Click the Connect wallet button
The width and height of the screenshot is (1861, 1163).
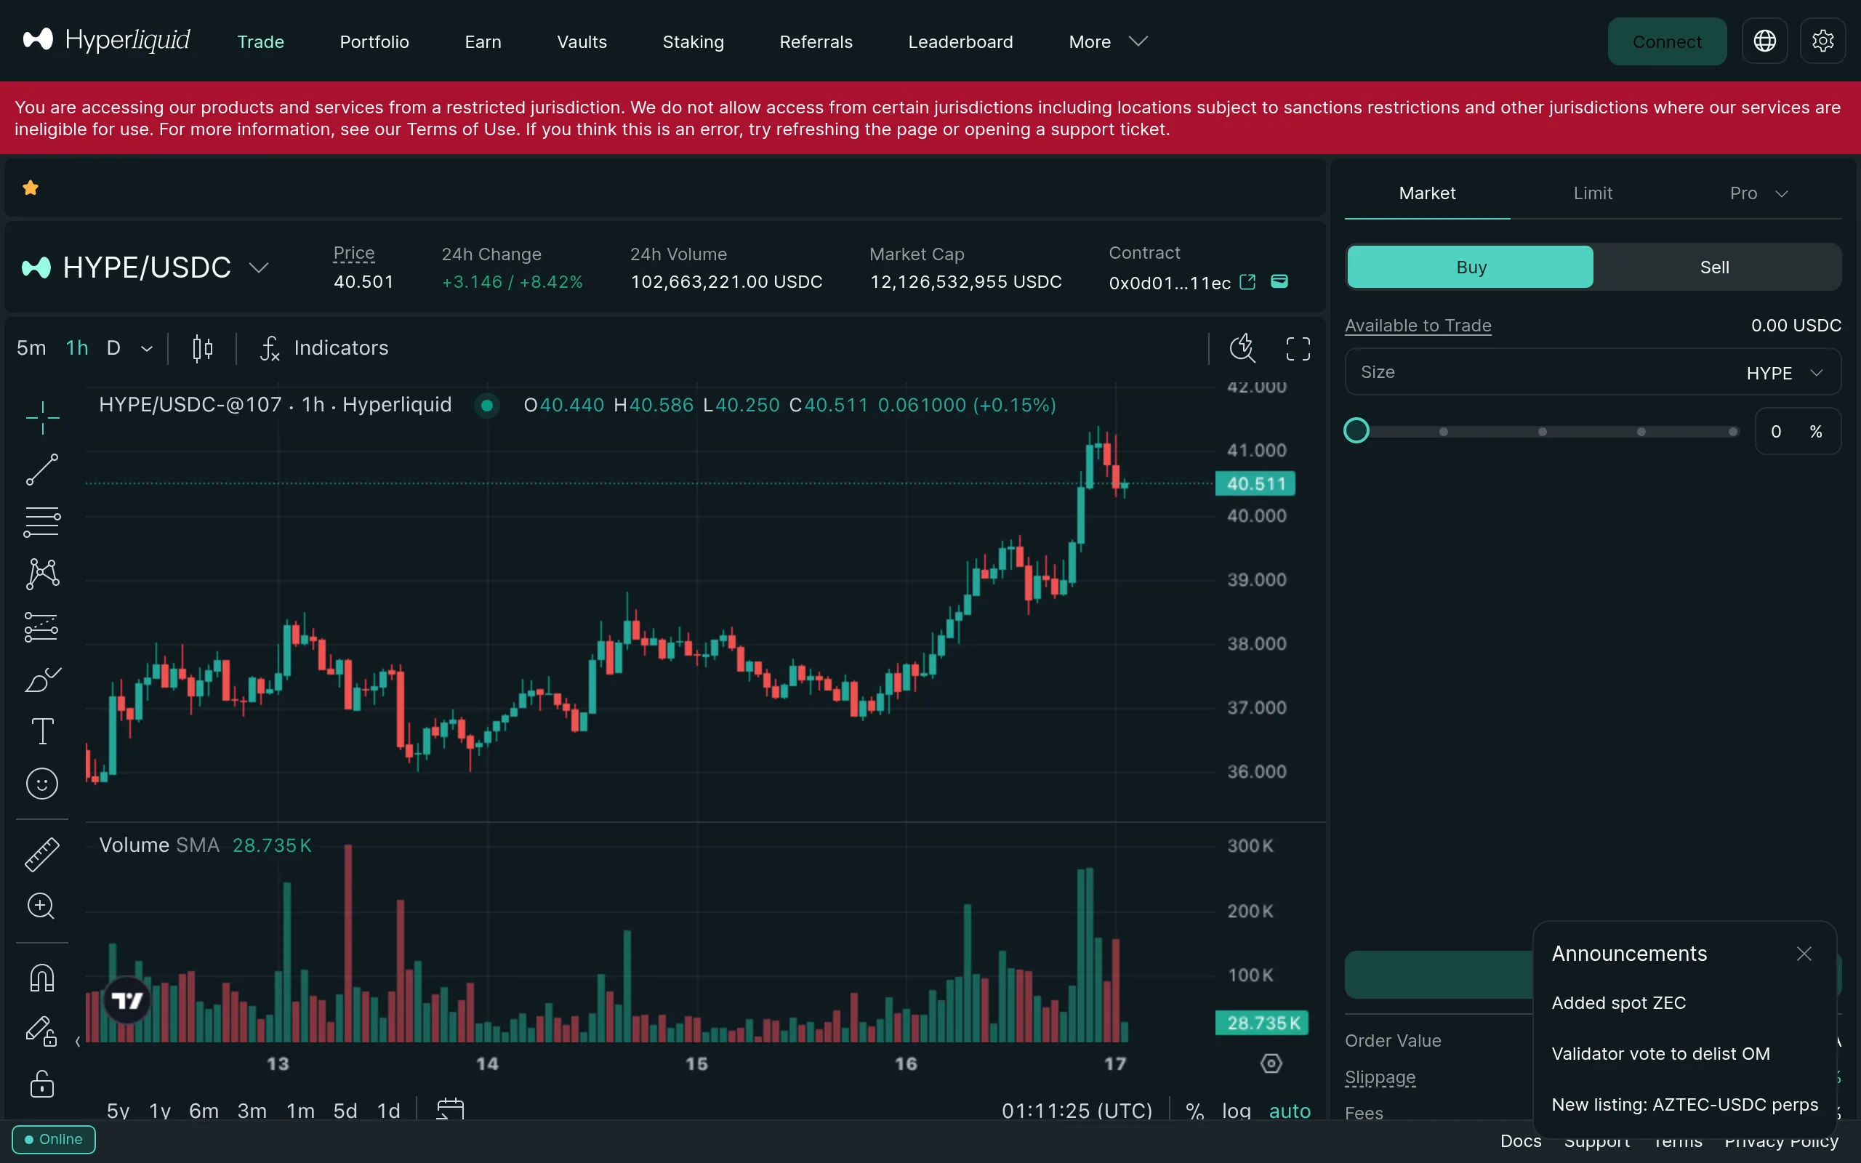click(x=1666, y=41)
